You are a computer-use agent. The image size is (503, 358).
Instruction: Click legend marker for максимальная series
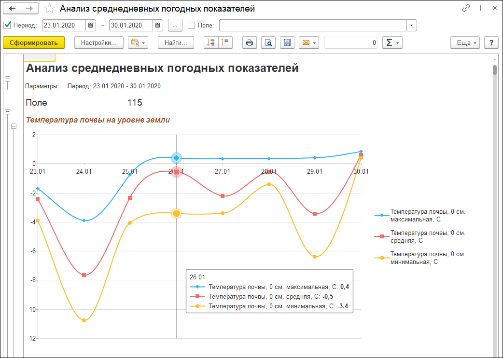(382, 215)
